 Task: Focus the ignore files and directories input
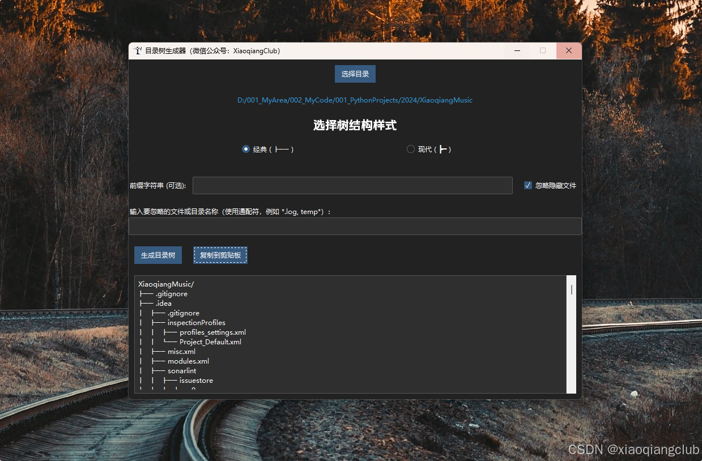(355, 226)
